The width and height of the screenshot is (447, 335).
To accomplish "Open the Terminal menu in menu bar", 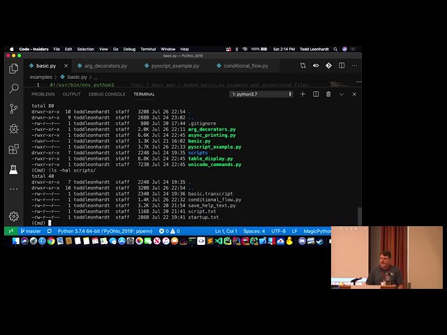I will pos(148,49).
